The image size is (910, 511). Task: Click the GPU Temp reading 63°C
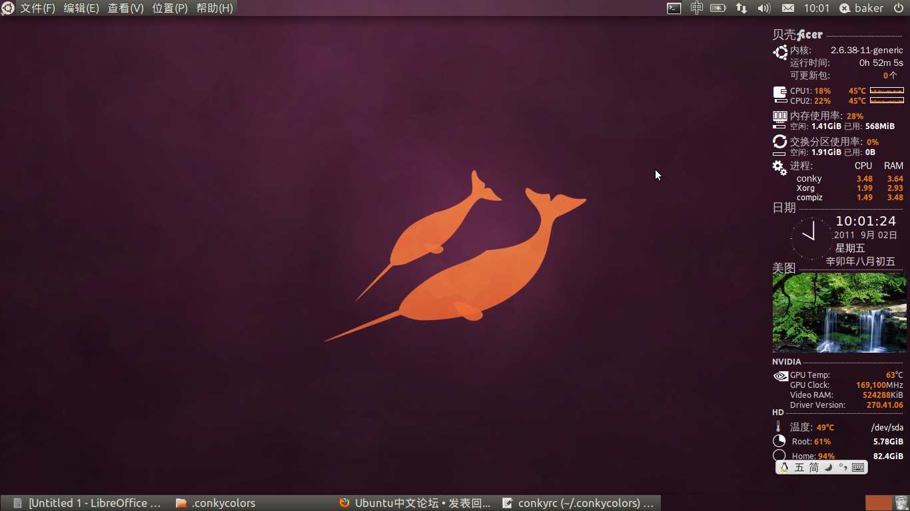pyautogui.click(x=895, y=375)
